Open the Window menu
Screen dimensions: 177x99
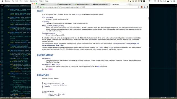click(41, 1)
